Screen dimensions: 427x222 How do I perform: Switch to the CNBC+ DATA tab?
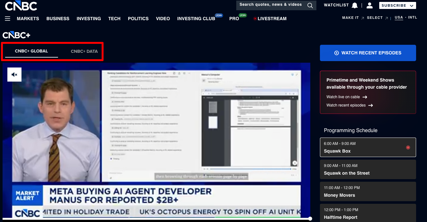pos(84,51)
